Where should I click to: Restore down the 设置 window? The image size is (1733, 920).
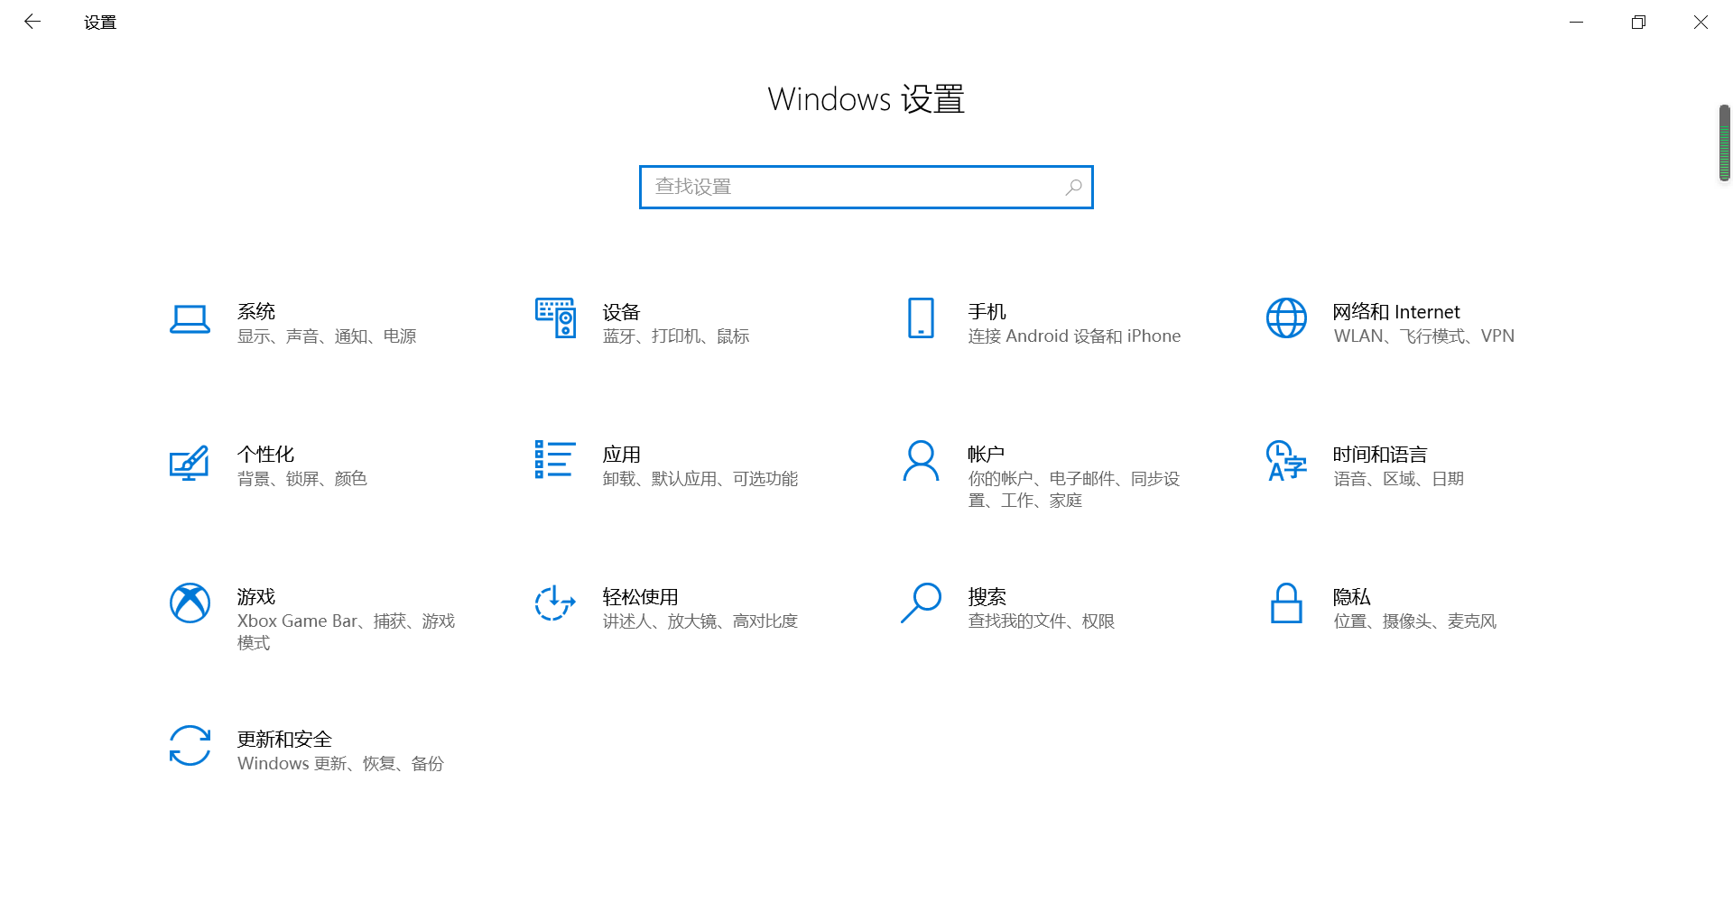coord(1638,22)
